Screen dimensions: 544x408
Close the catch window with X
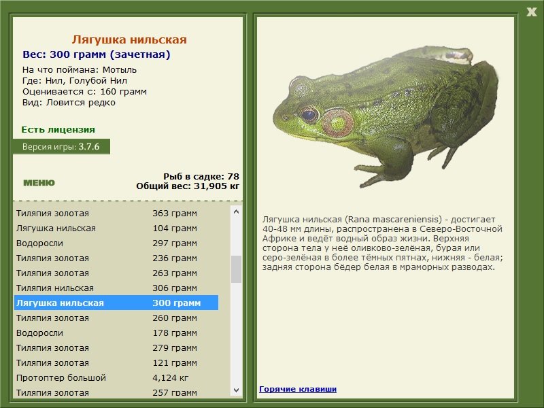coord(531,12)
